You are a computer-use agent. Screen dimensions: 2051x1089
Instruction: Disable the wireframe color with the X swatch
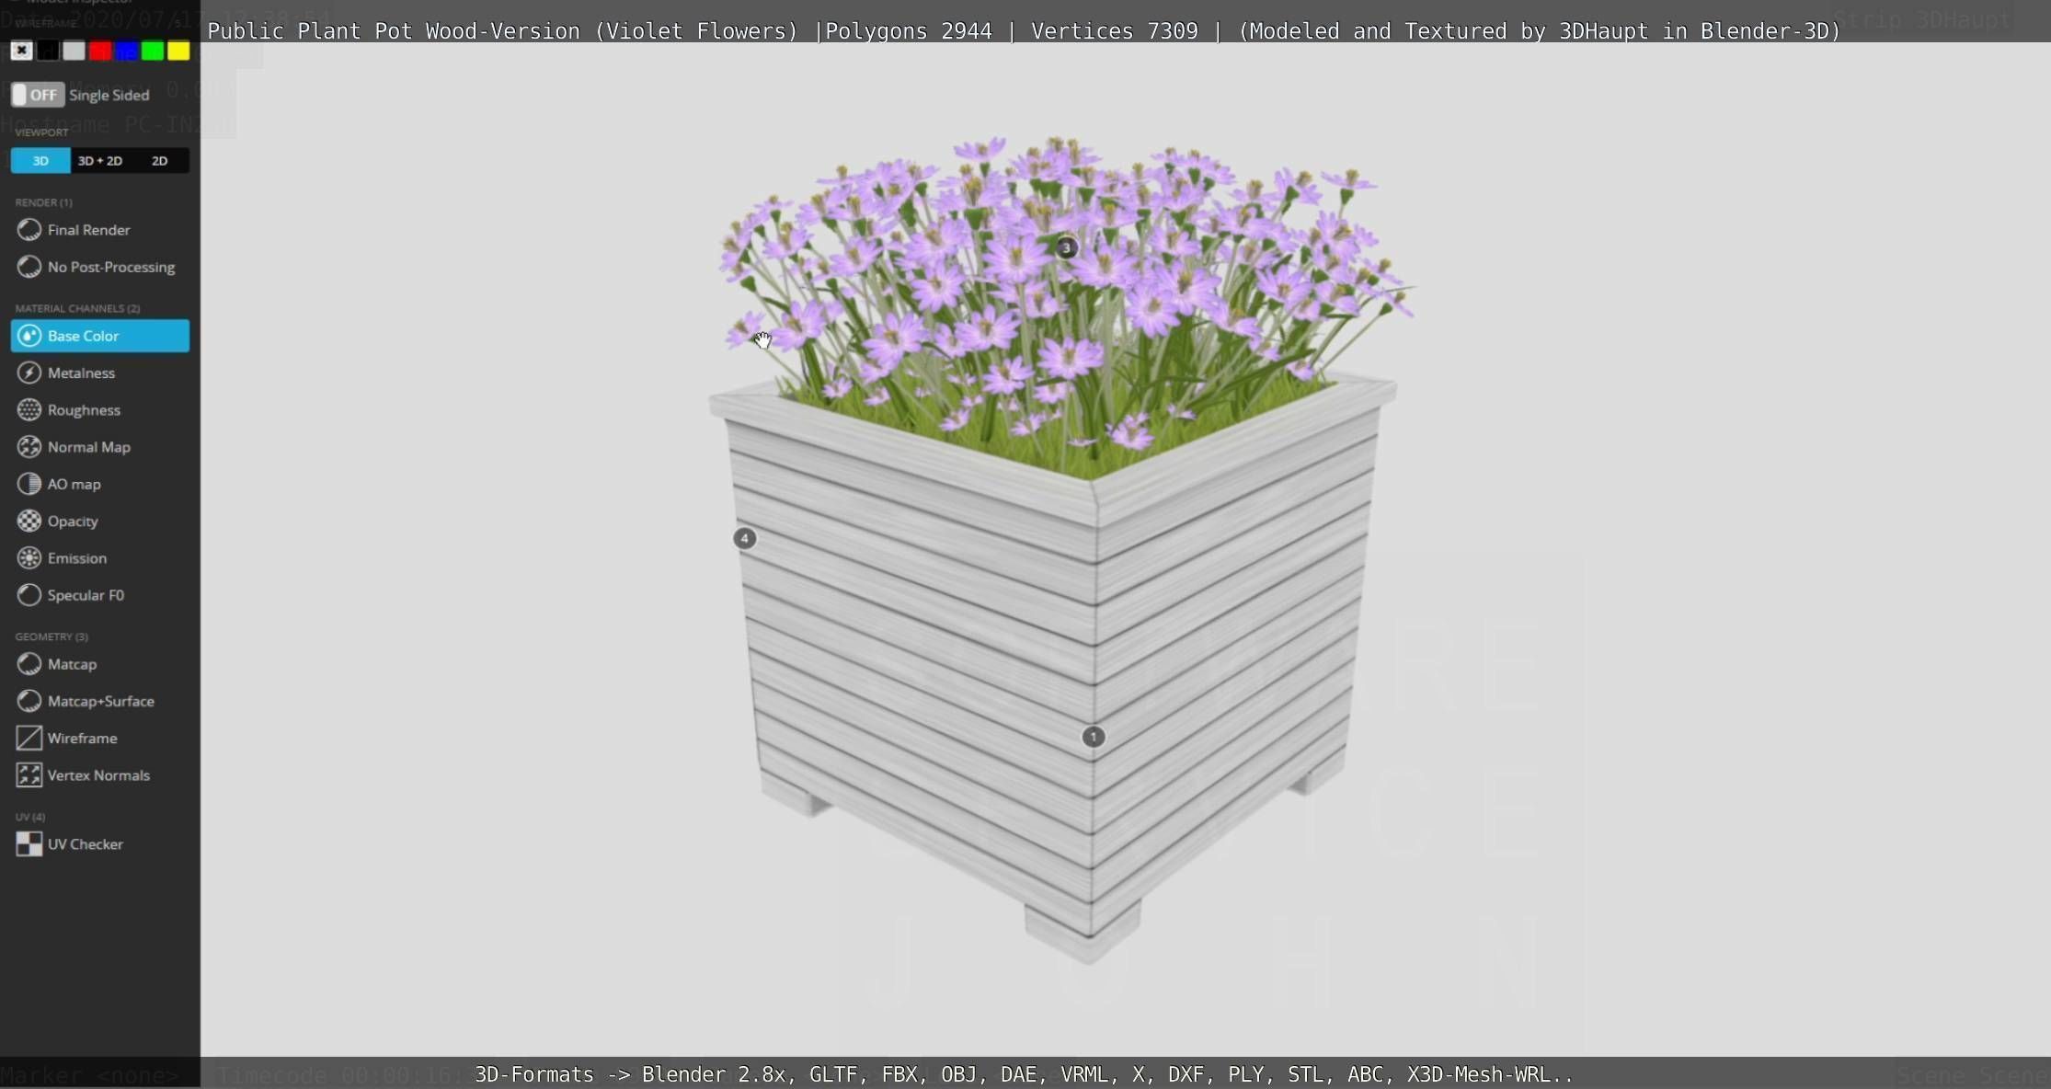pos(21,51)
